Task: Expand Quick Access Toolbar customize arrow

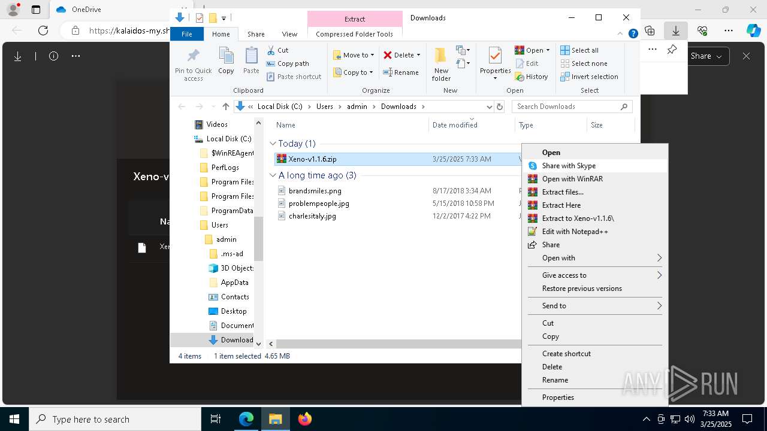Action: click(x=224, y=18)
